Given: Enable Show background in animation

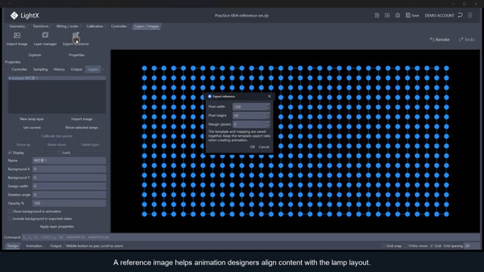Looking at the screenshot, I should [x=10, y=212].
